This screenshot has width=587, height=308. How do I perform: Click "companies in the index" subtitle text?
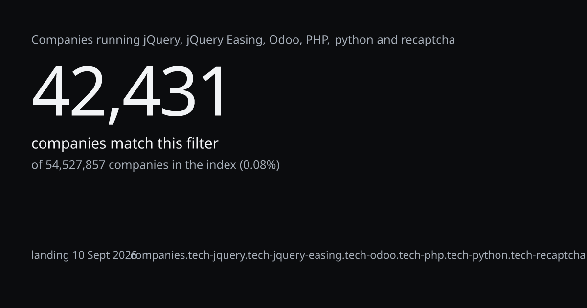coord(172,165)
